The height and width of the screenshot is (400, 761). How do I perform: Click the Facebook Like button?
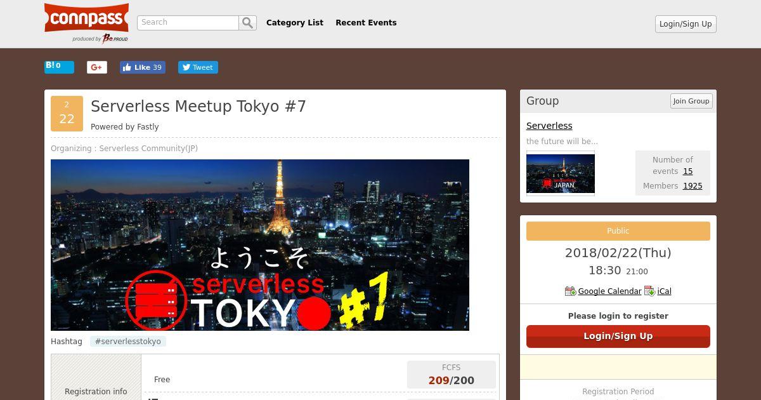[x=143, y=67]
